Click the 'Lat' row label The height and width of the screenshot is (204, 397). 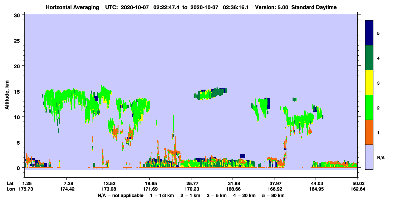pyautogui.click(x=10, y=183)
